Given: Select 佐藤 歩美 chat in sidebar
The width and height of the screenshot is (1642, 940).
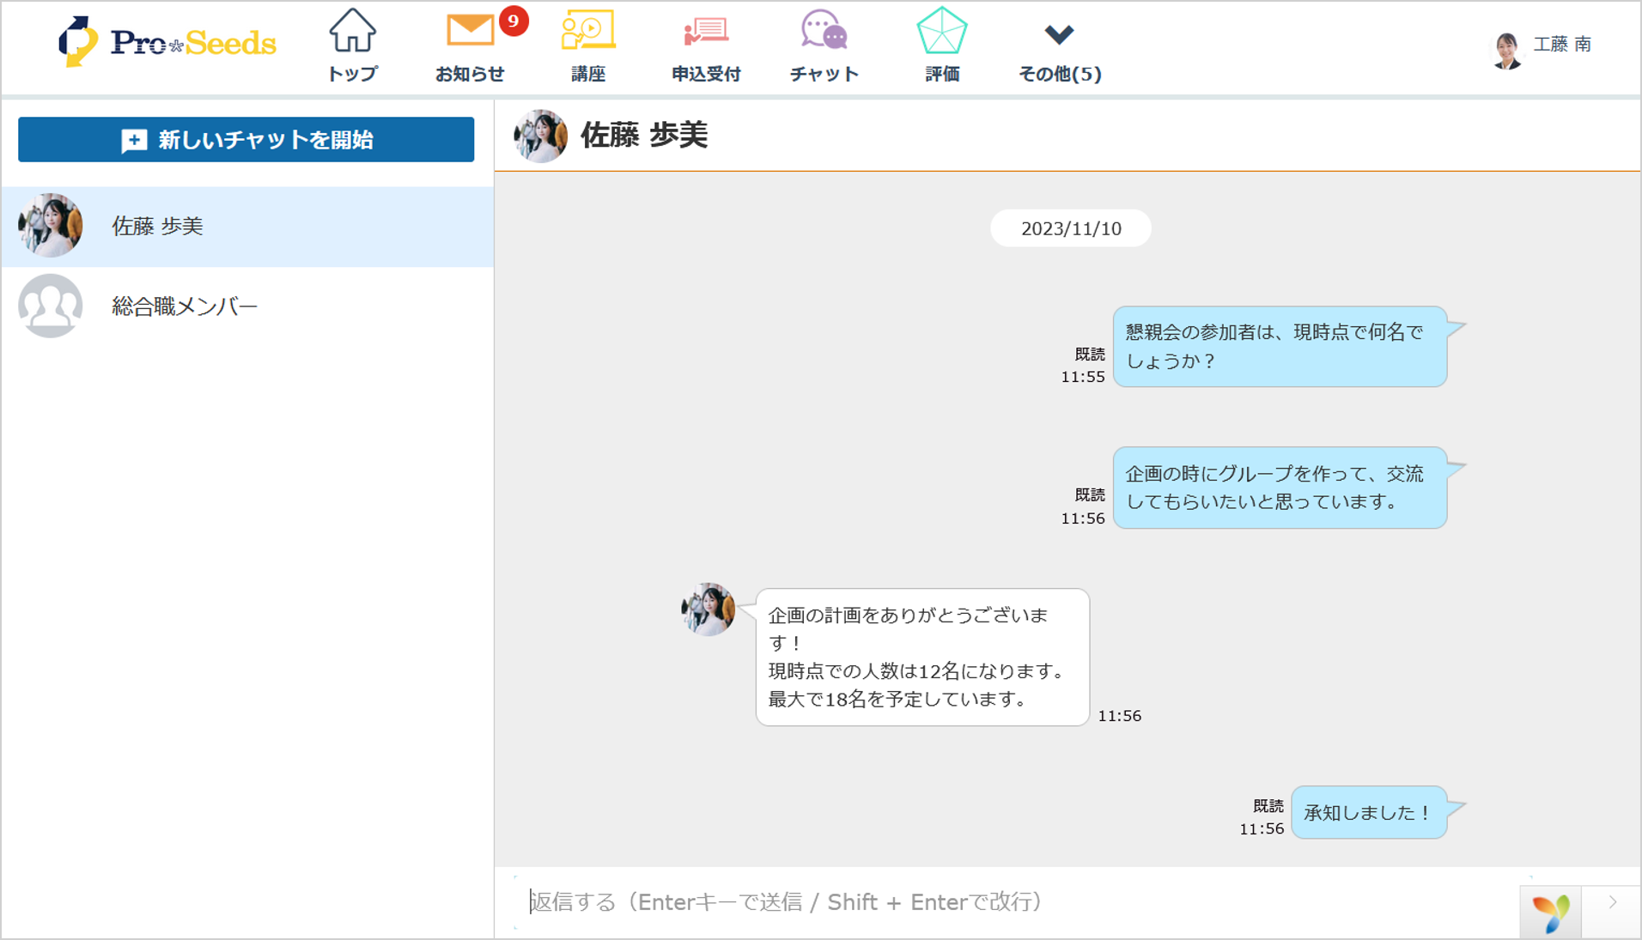Looking at the screenshot, I should tap(246, 227).
